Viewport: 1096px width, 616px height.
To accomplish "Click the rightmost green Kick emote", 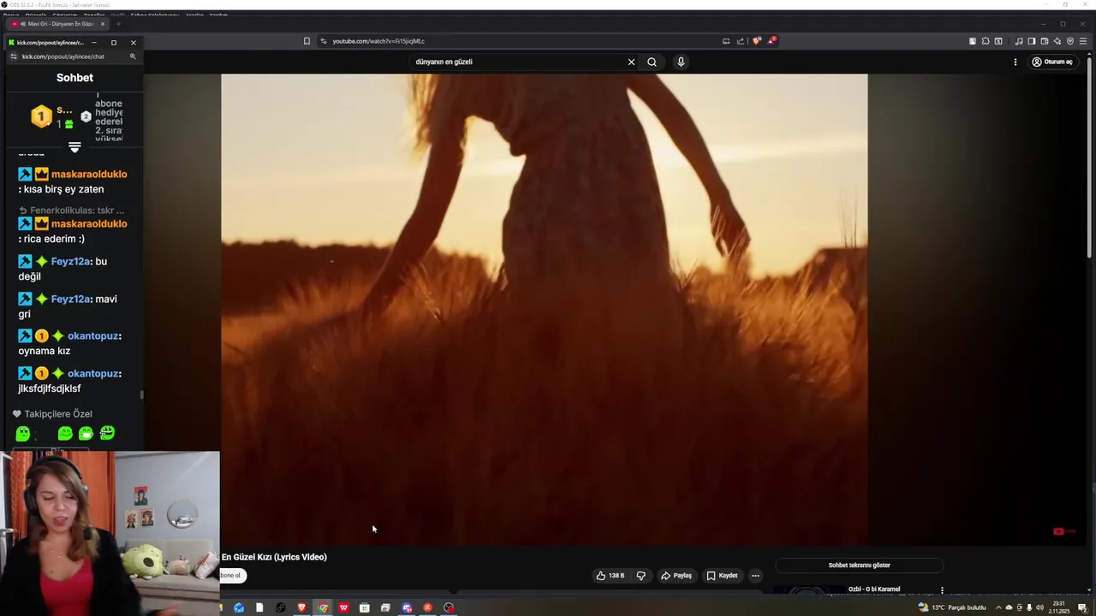I will click(x=107, y=434).
